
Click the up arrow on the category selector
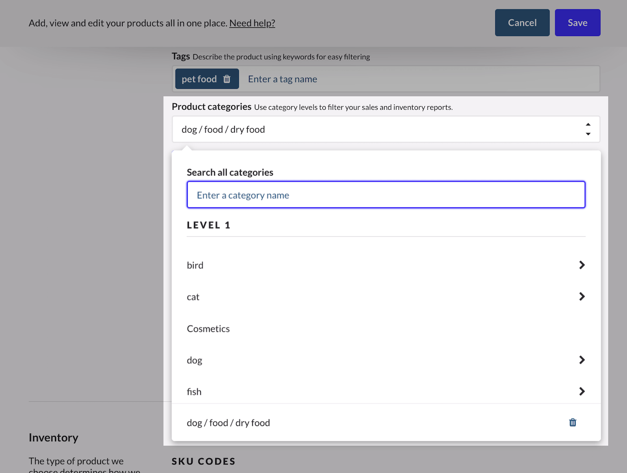[x=588, y=125]
